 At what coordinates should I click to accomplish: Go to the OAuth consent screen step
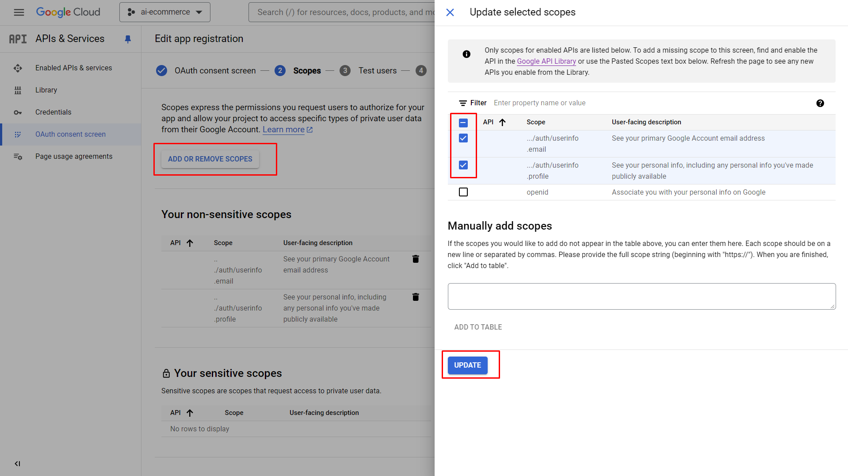point(215,71)
